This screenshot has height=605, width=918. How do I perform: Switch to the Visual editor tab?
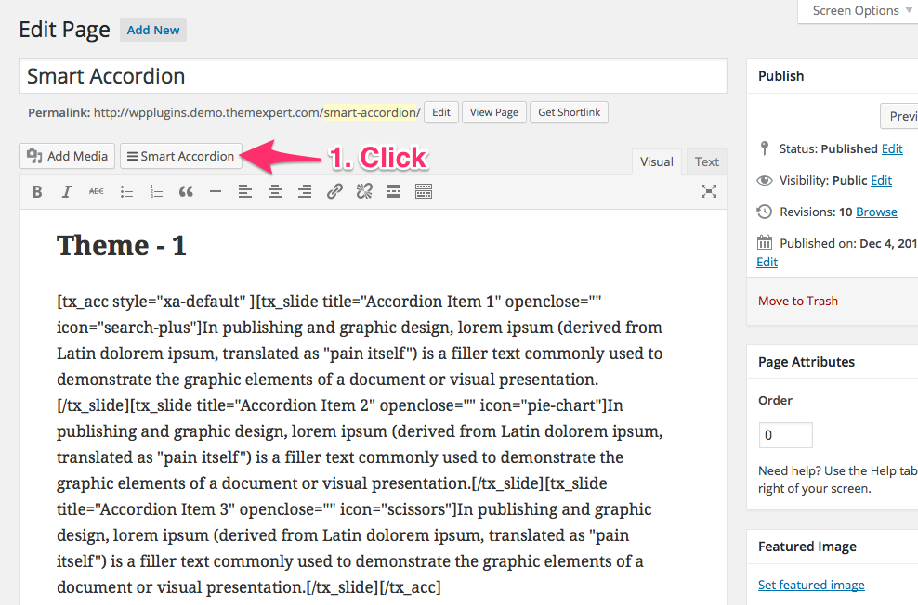coord(656,161)
